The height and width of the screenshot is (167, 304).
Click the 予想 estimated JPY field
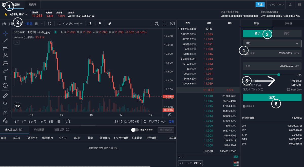click(x=272, y=66)
